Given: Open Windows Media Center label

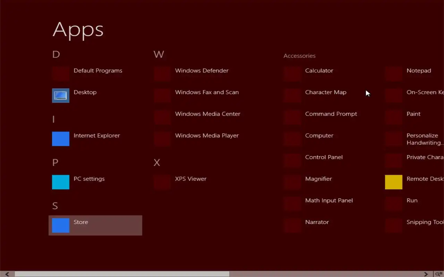Looking at the screenshot, I should pyautogui.click(x=208, y=114).
